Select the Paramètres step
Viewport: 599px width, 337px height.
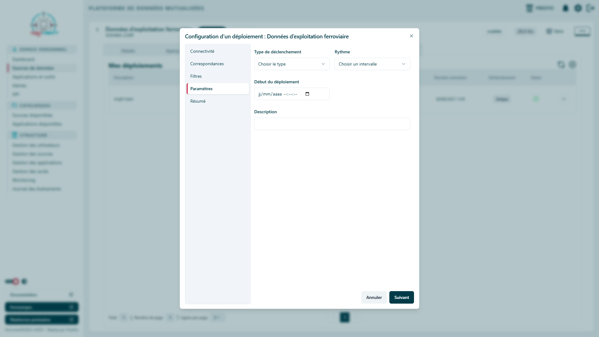(x=218, y=89)
